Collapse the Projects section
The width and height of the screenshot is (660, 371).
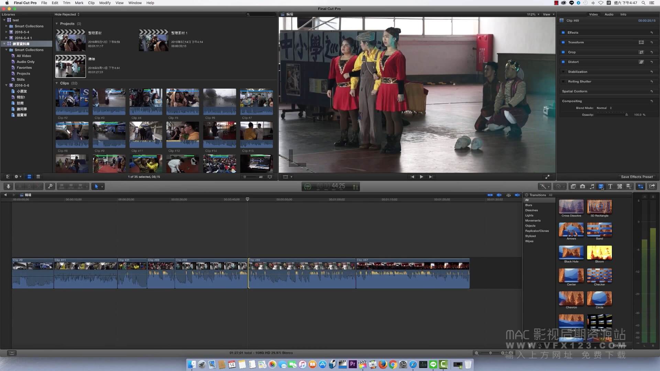[57, 24]
